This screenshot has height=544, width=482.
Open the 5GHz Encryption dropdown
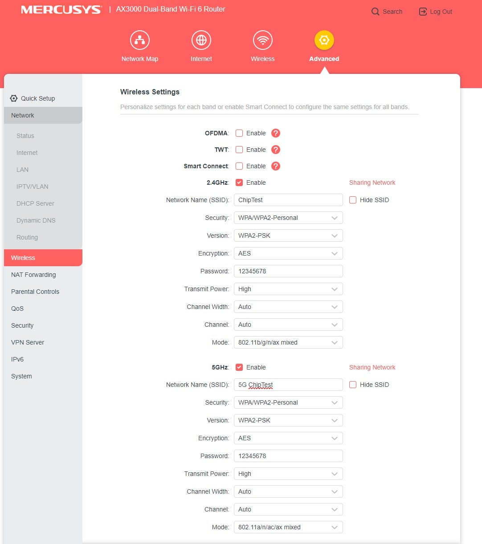tap(288, 438)
